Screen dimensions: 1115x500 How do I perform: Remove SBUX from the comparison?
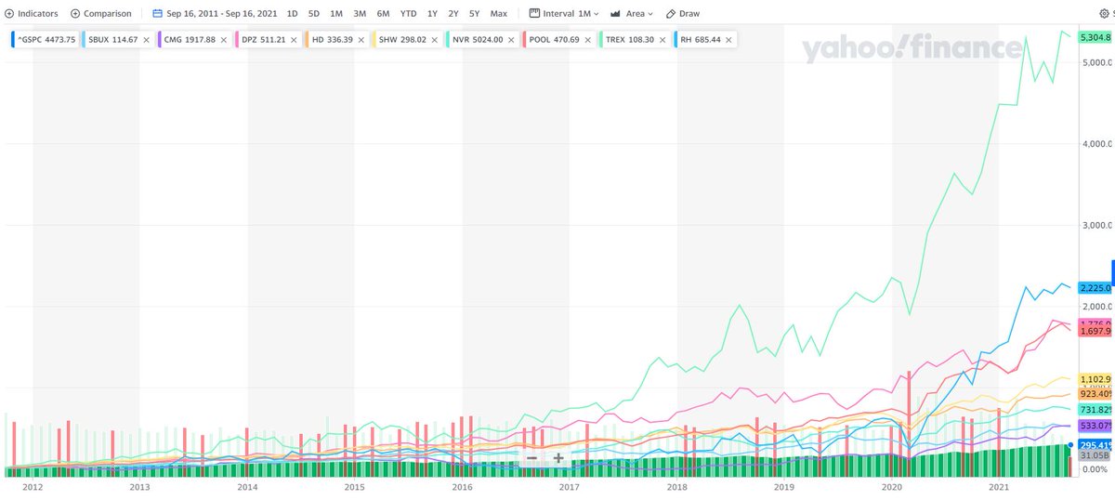pos(146,40)
